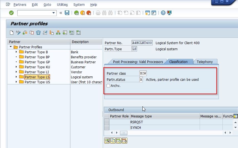Switch to the Classification tab
Image resolution: width=238 pixels, height=148 pixels.
coord(178,62)
